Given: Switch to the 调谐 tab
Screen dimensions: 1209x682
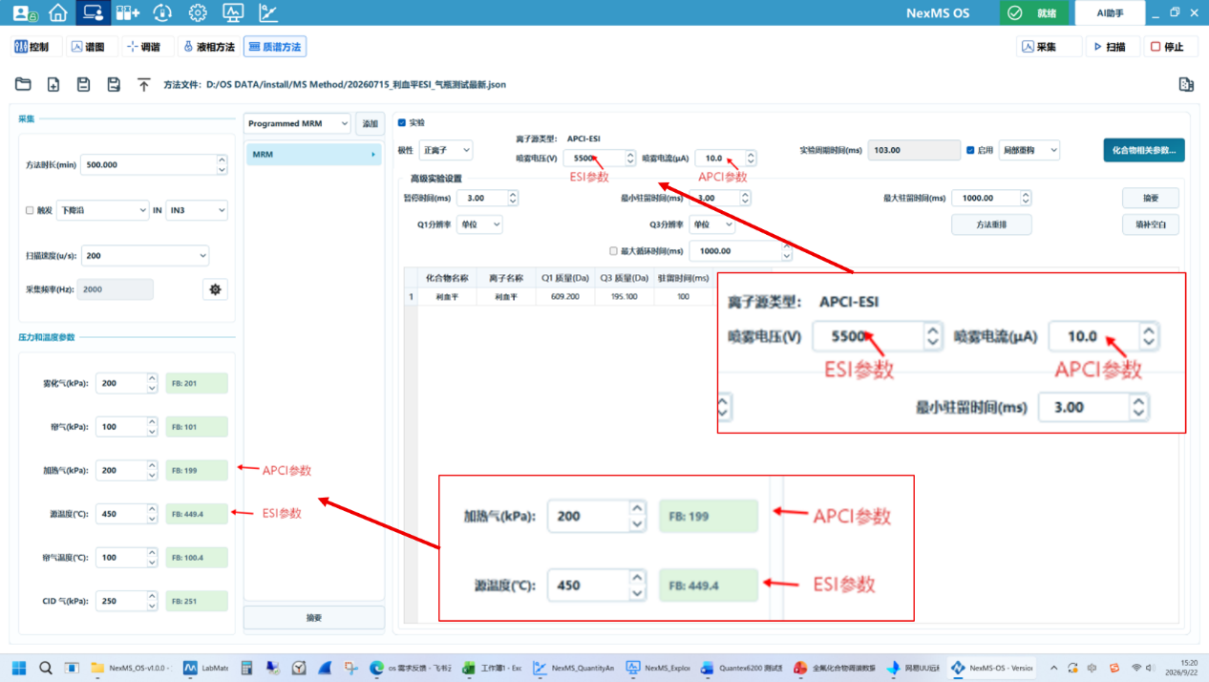Looking at the screenshot, I should coord(148,47).
